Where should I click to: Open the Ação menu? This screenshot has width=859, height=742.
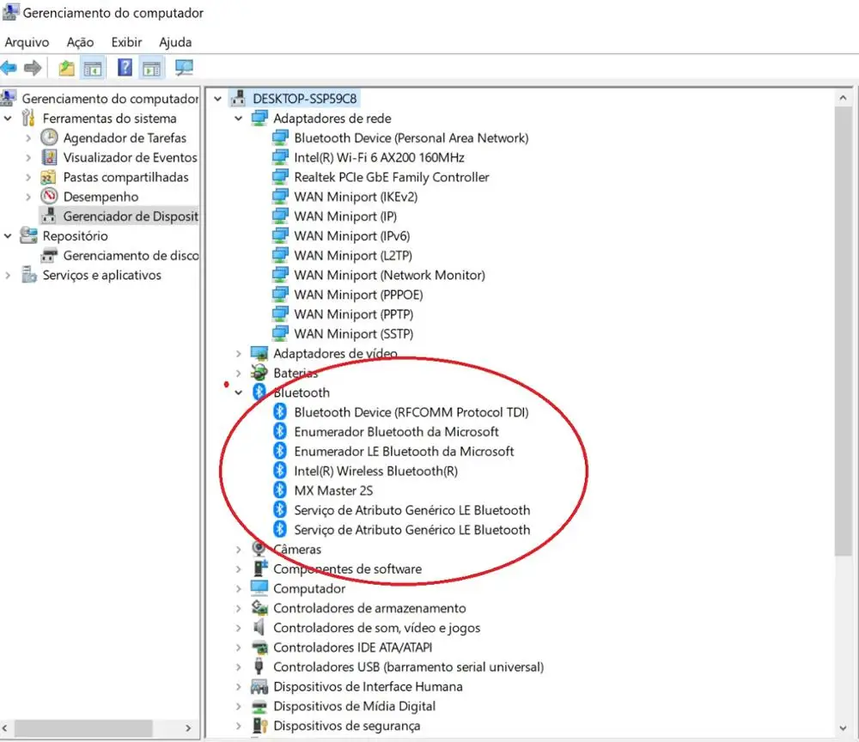pyautogui.click(x=80, y=42)
